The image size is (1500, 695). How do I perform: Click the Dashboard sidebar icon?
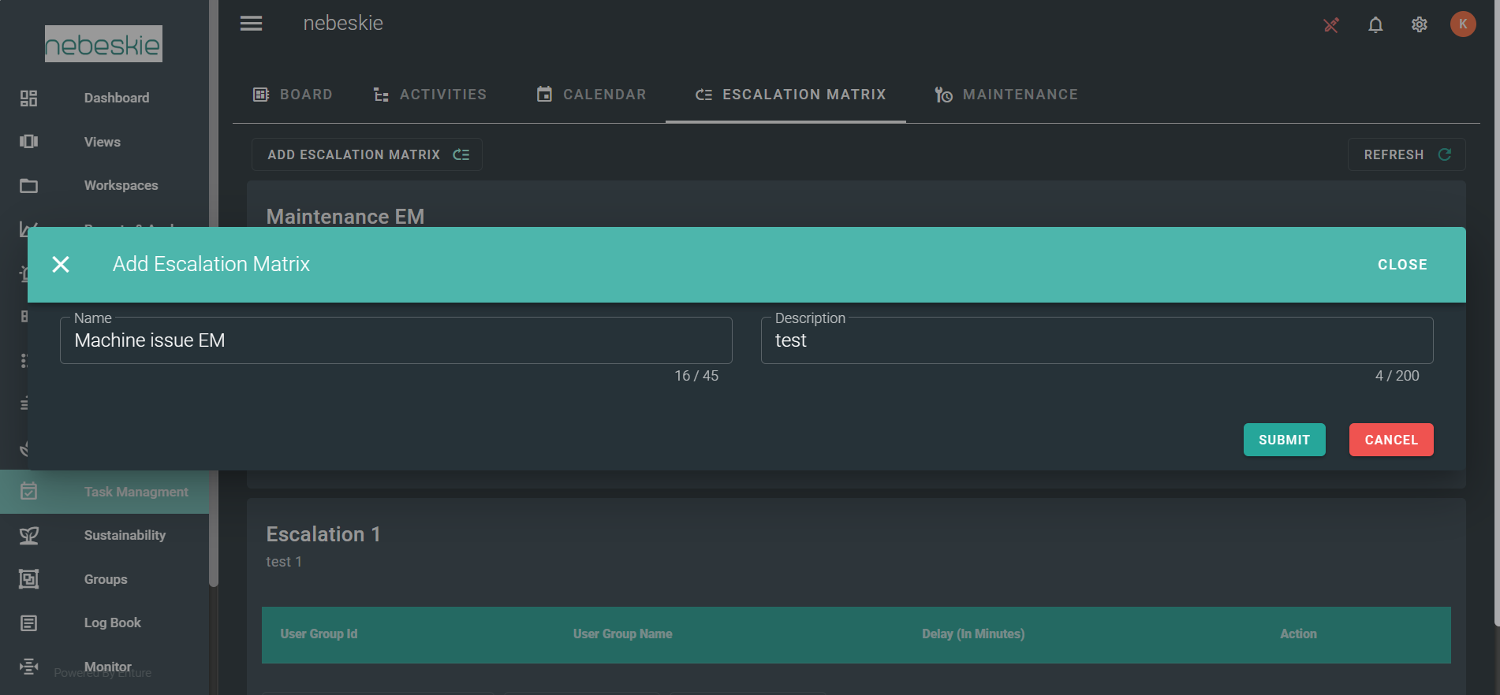click(29, 98)
